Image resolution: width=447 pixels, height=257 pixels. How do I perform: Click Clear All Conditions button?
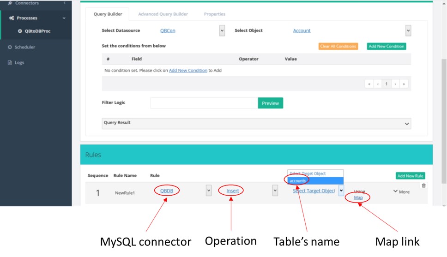pos(338,46)
